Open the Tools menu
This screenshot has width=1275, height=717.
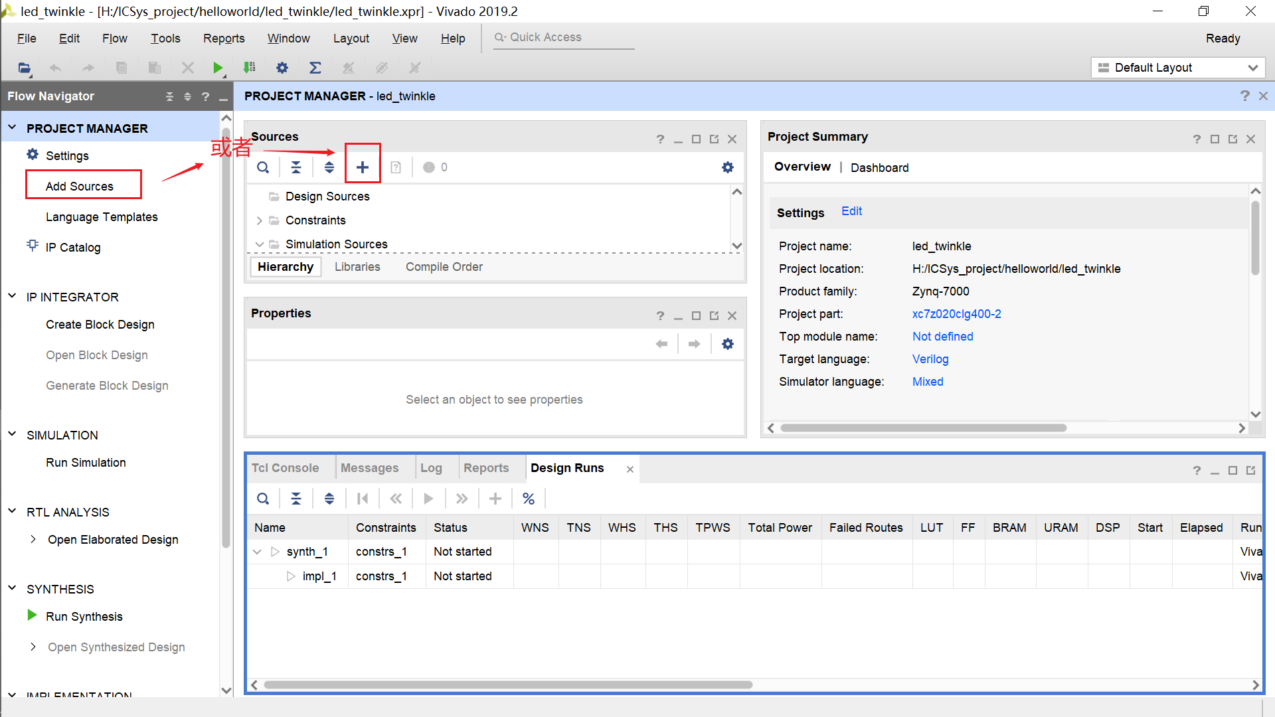(x=165, y=39)
